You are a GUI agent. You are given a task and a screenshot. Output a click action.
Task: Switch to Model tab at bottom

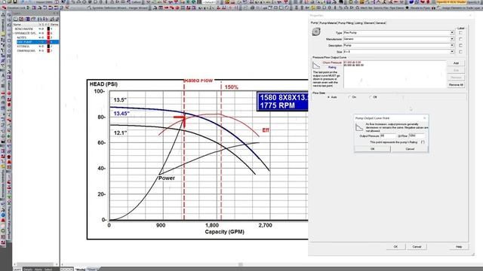coord(81,269)
